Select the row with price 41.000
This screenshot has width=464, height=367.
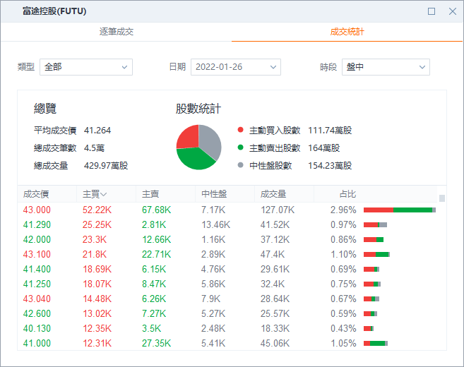point(227,343)
